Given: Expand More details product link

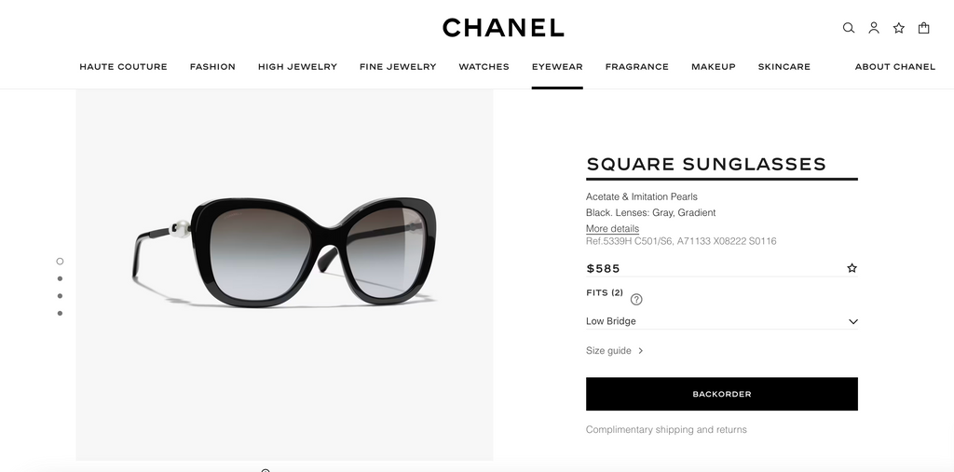Looking at the screenshot, I should tap(612, 229).
